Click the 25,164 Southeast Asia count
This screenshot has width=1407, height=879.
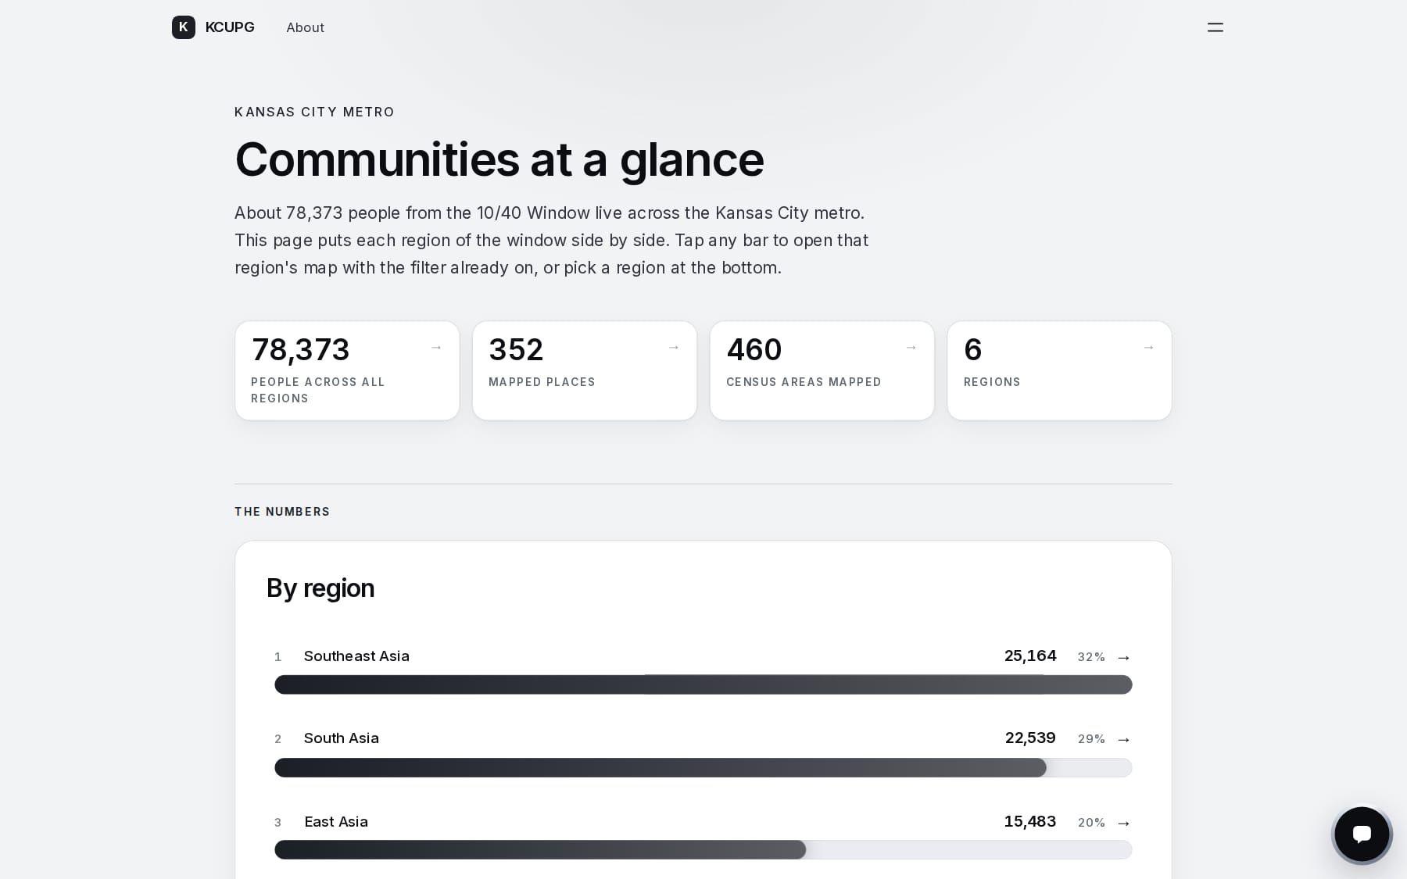1030,656
